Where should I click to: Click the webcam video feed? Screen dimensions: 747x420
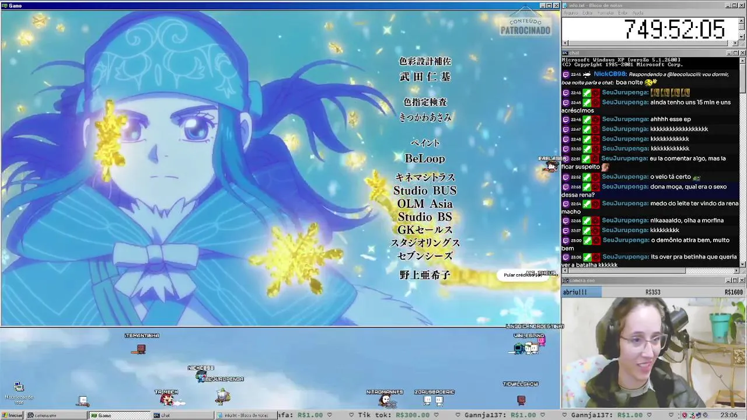tap(653, 353)
